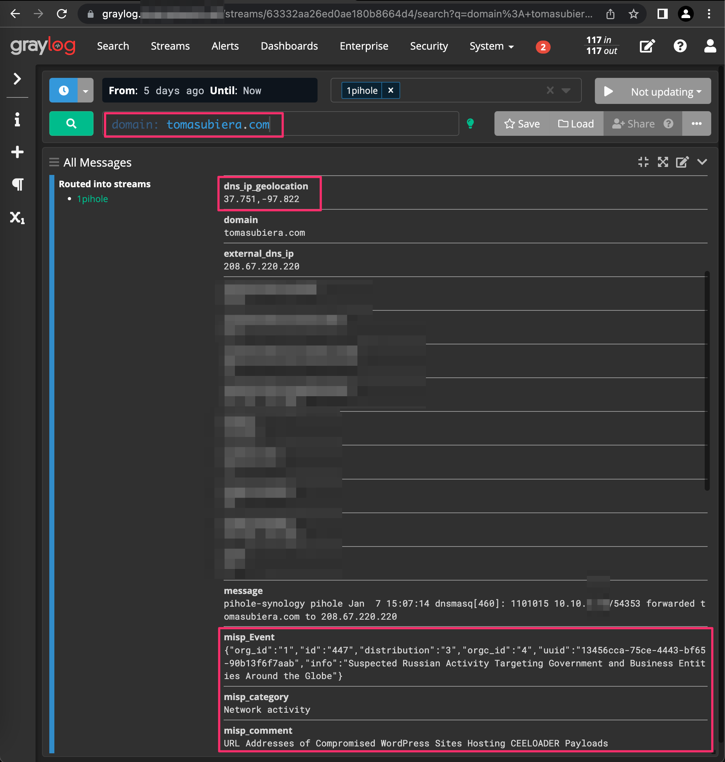Open the Dashboards menu item
This screenshot has width=725, height=762.
click(289, 46)
